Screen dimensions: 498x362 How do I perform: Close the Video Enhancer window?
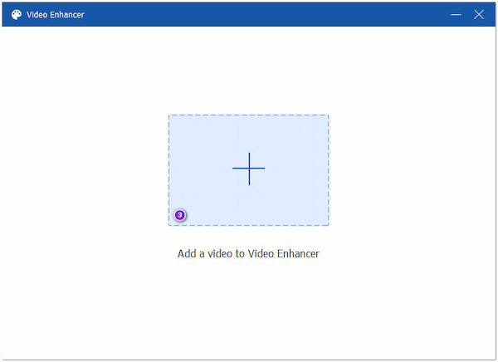[479, 15]
